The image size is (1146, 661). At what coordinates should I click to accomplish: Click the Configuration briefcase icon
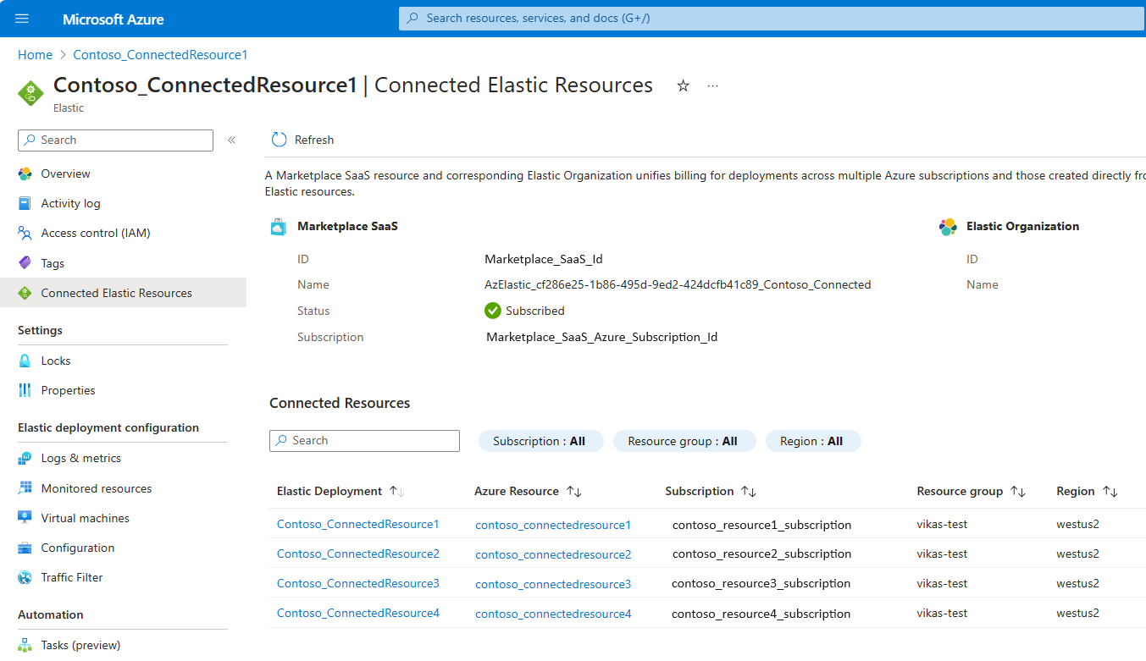pos(25,548)
